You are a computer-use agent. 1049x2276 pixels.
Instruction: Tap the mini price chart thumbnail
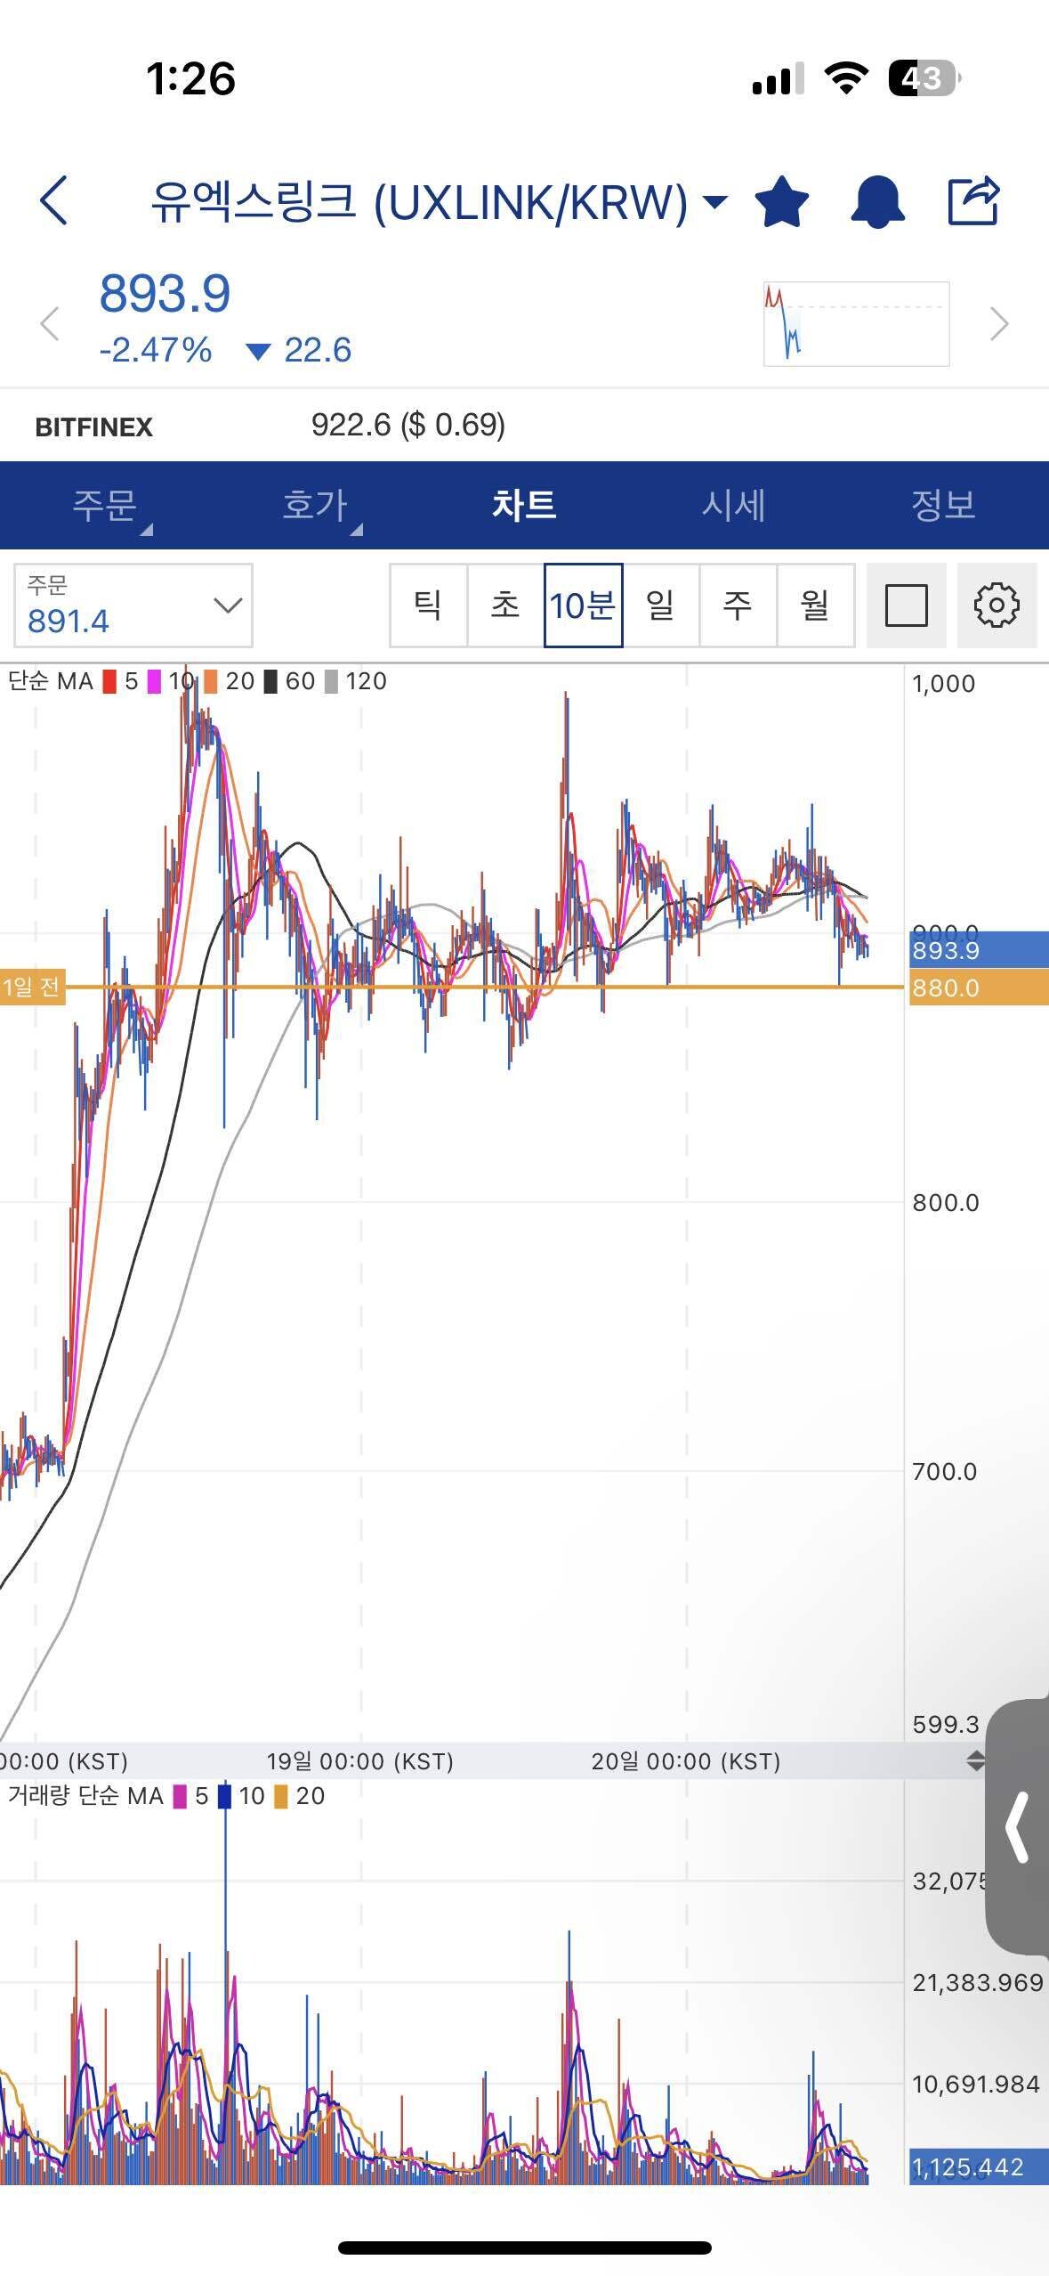856,324
